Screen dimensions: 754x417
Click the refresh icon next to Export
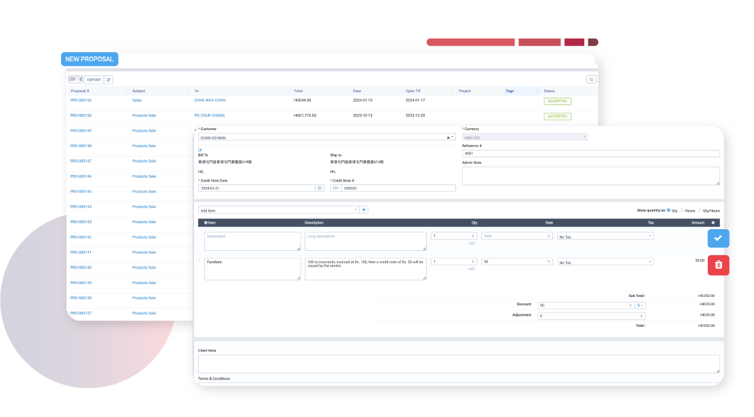pos(109,79)
